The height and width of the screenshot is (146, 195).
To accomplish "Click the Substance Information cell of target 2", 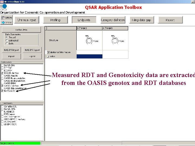I will [x=115, y=52].
